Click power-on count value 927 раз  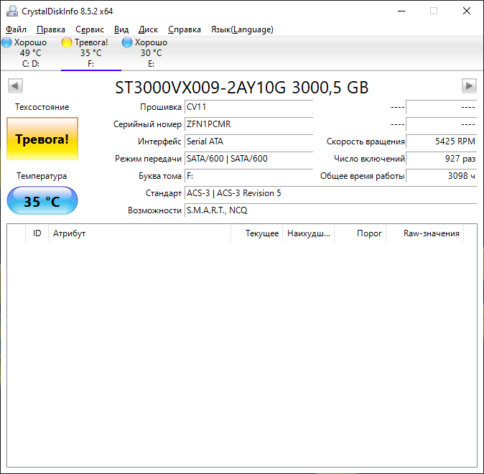tap(441, 159)
